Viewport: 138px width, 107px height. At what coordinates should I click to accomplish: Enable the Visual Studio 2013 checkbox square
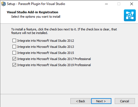click(14, 47)
